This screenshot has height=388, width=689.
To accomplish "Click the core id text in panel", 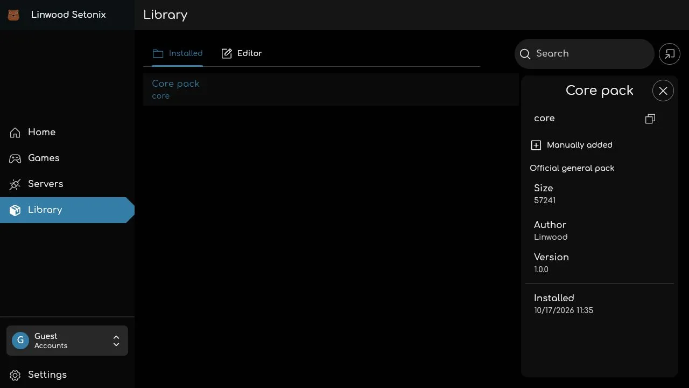I will [544, 119].
